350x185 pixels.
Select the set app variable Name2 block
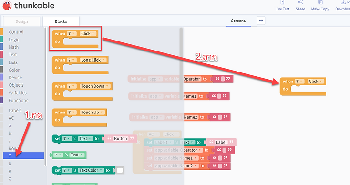[187, 166]
